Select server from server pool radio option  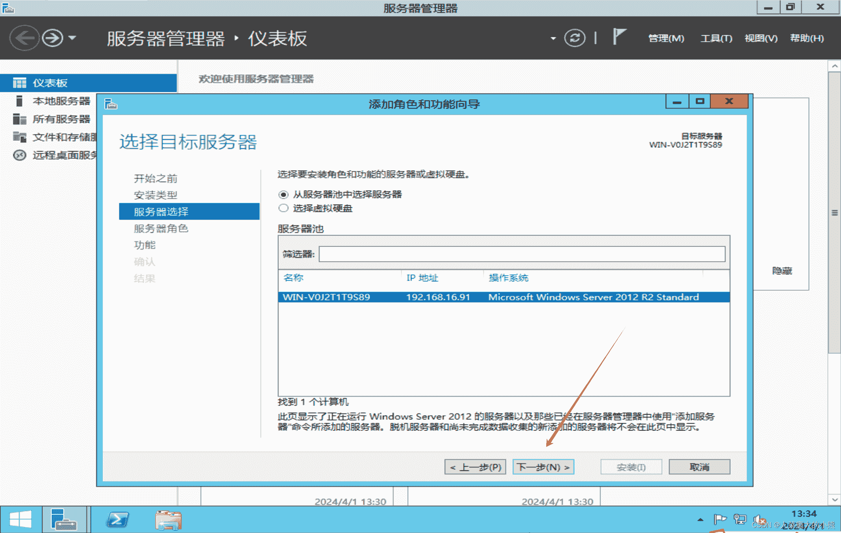point(283,195)
